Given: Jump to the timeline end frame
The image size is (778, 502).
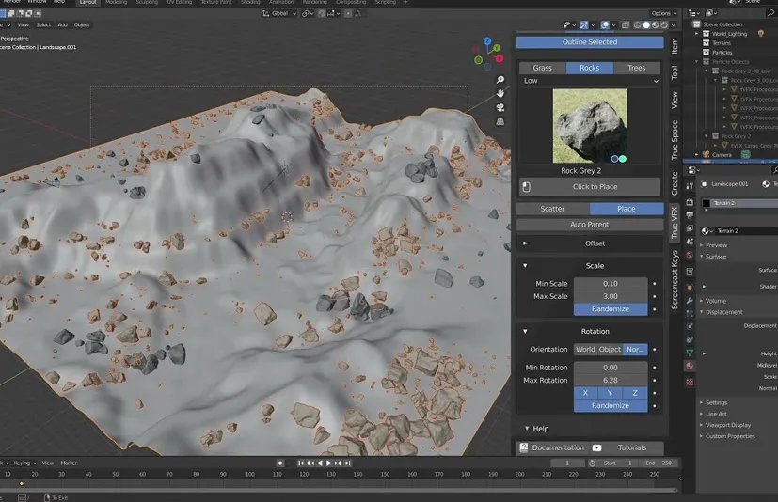Looking at the screenshot, I should [x=348, y=463].
